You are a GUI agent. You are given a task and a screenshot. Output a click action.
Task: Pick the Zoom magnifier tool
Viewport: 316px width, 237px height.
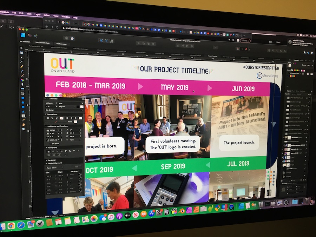pos(23,129)
